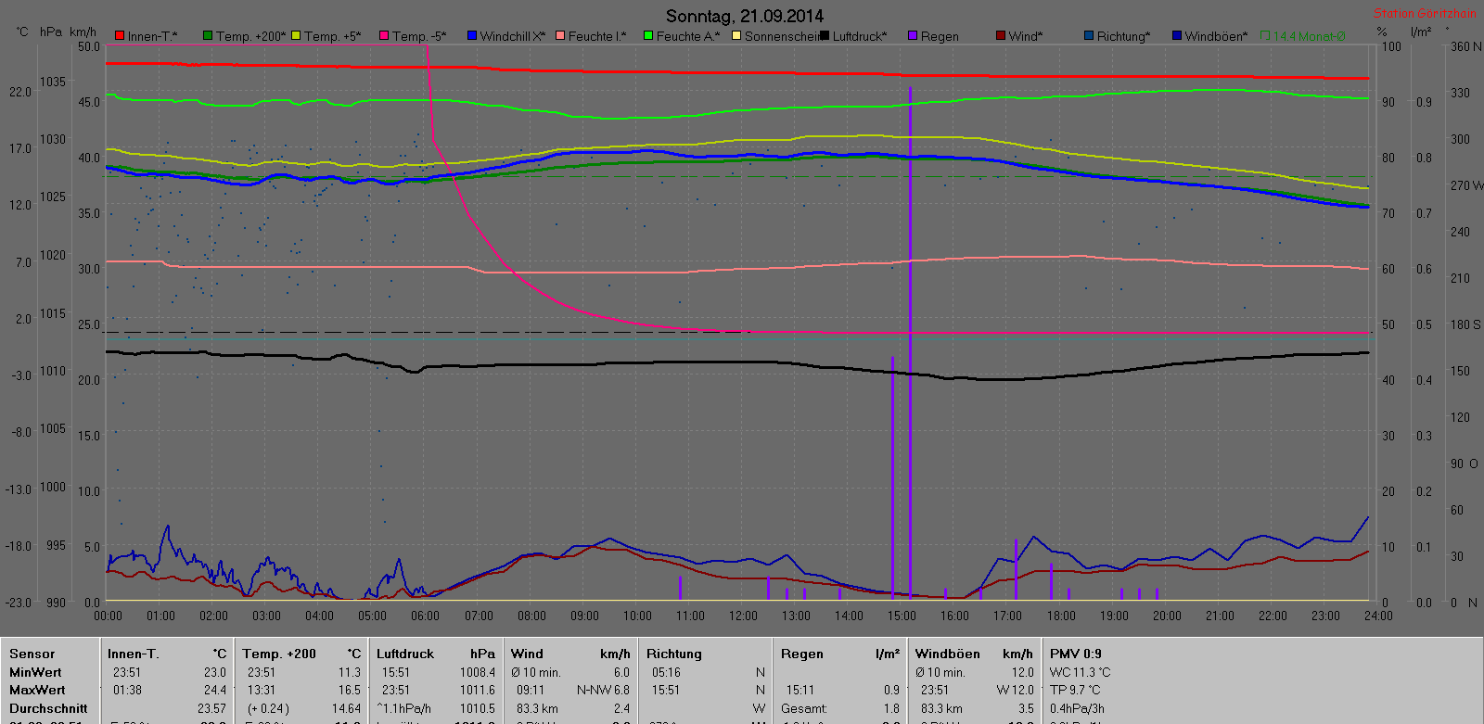The image size is (1484, 724).
Task: Click the 22.0 temperature axis value
Action: pyautogui.click(x=20, y=92)
